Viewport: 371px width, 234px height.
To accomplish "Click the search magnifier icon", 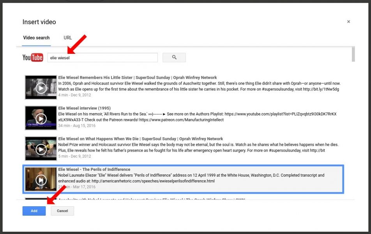I will pyautogui.click(x=174, y=57).
